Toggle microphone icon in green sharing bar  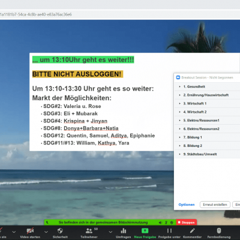click(166, 223)
